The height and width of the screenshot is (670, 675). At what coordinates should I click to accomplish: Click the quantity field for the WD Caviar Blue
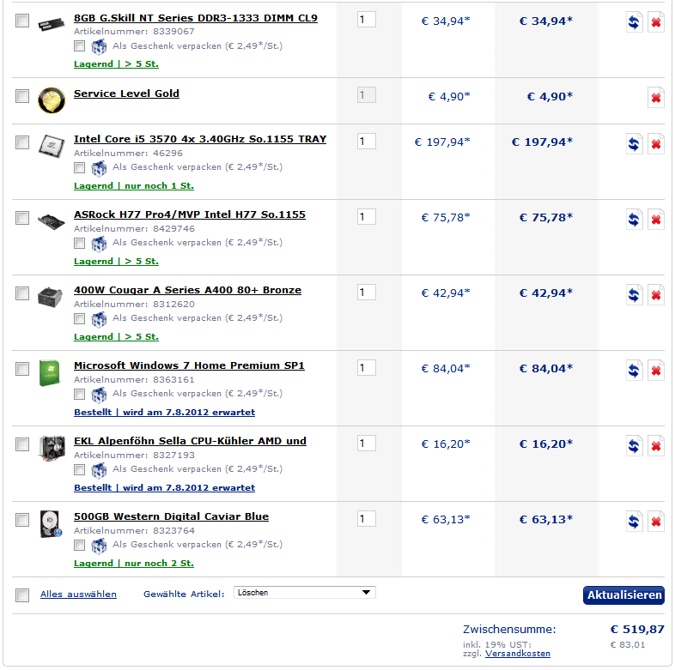tap(367, 519)
